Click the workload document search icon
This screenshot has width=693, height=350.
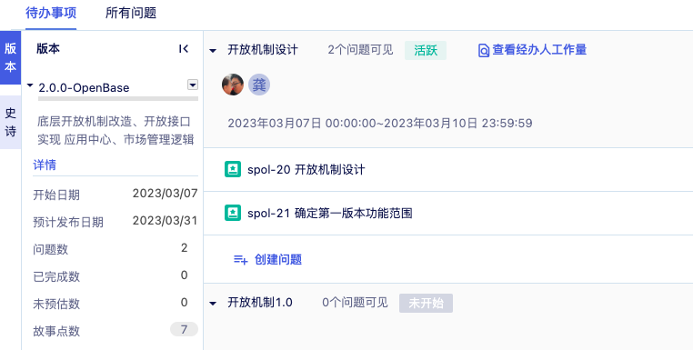point(484,51)
